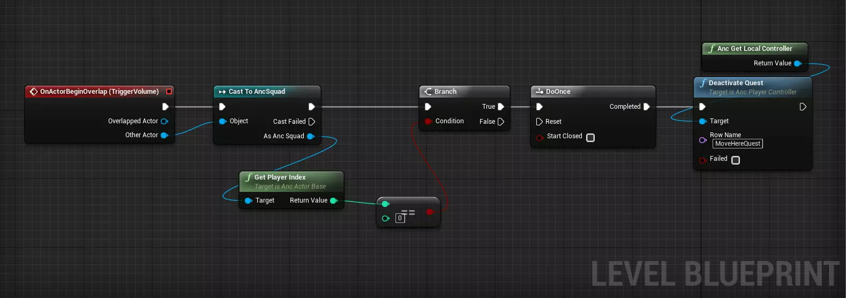Click the Row Name field MoveHereQuest

click(x=738, y=144)
